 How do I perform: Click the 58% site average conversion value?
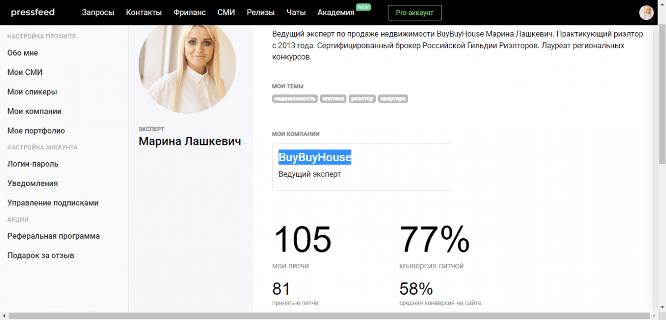(x=416, y=289)
